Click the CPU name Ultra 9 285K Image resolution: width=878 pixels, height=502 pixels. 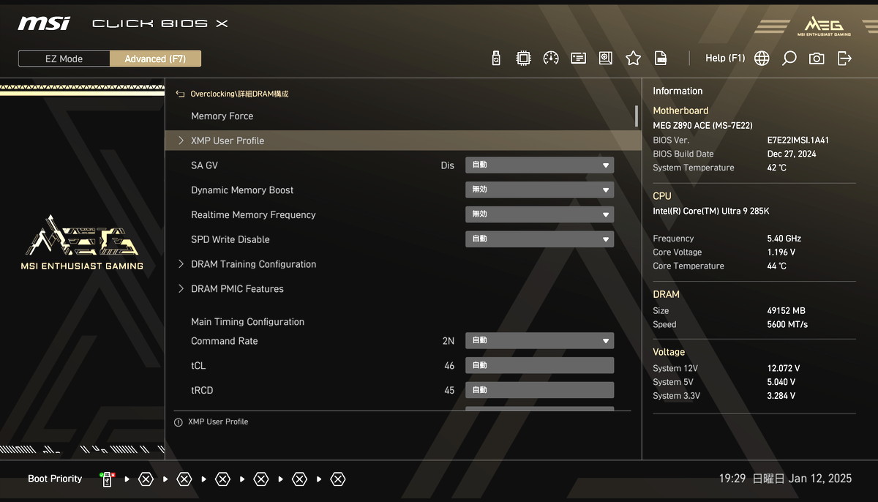[710, 211]
